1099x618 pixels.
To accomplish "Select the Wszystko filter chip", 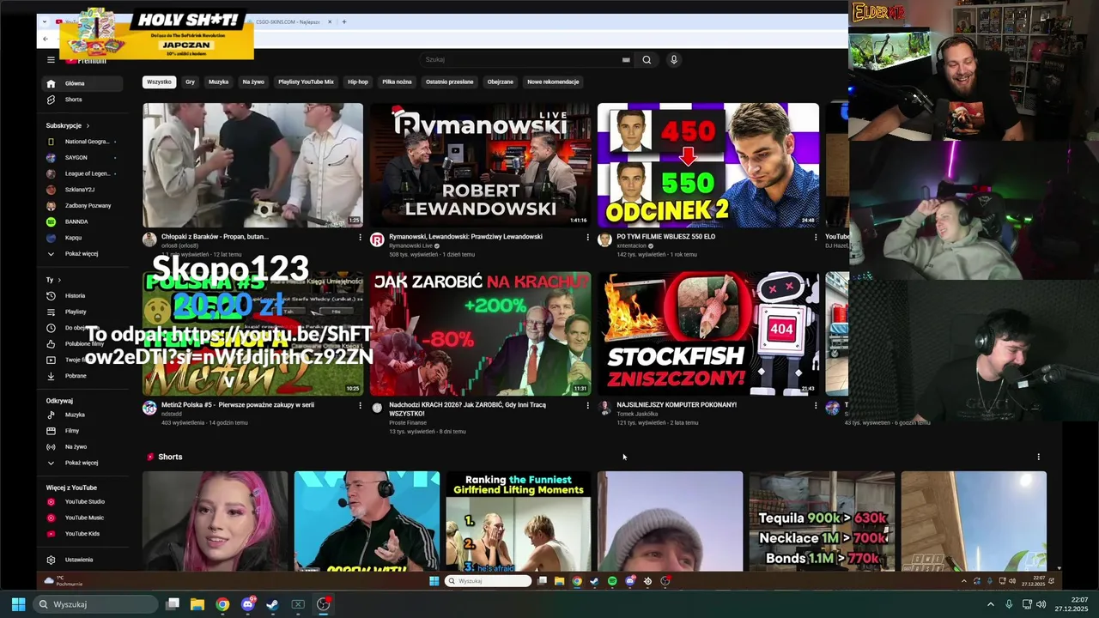I will [x=159, y=82].
